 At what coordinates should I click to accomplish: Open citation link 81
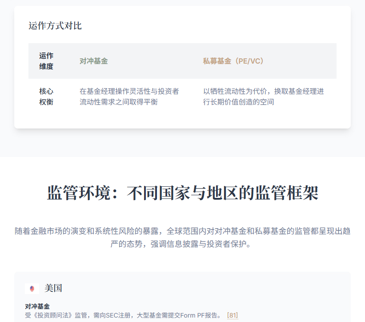(x=233, y=315)
